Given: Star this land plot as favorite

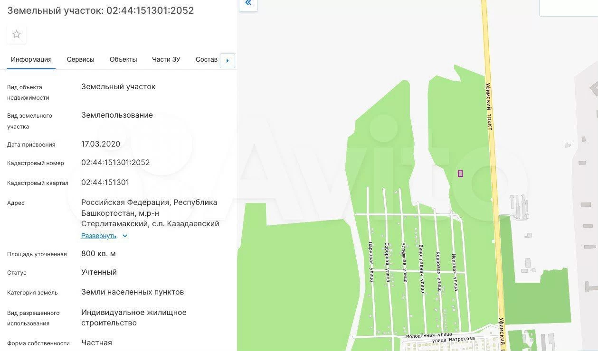Looking at the screenshot, I should click(17, 34).
